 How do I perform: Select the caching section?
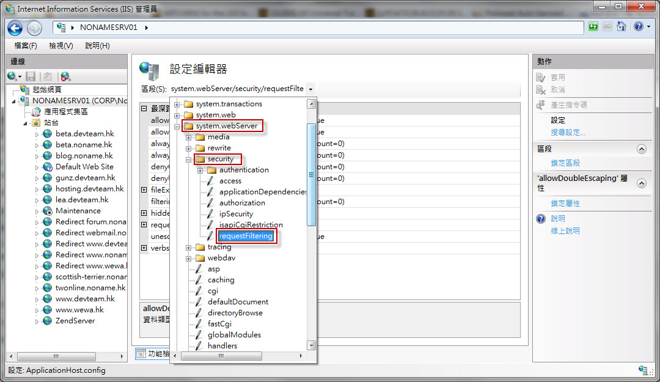(221, 280)
